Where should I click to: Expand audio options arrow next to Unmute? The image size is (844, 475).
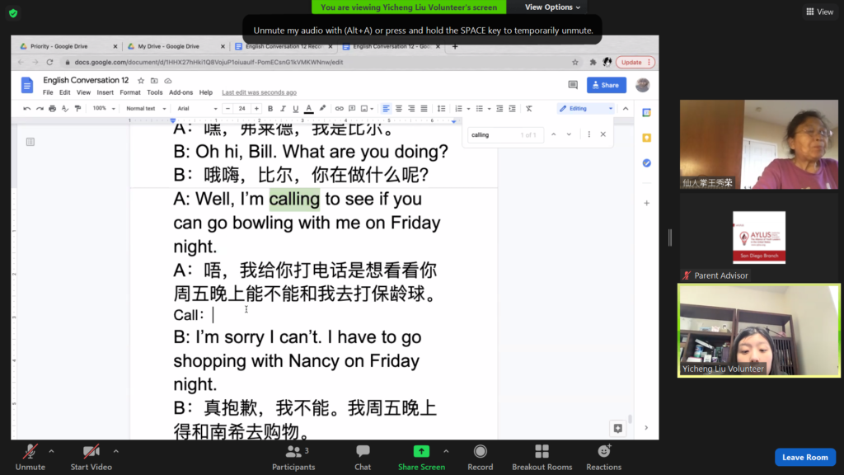coord(51,451)
